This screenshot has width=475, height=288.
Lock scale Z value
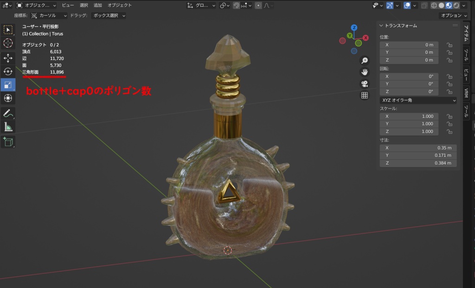tap(449, 131)
